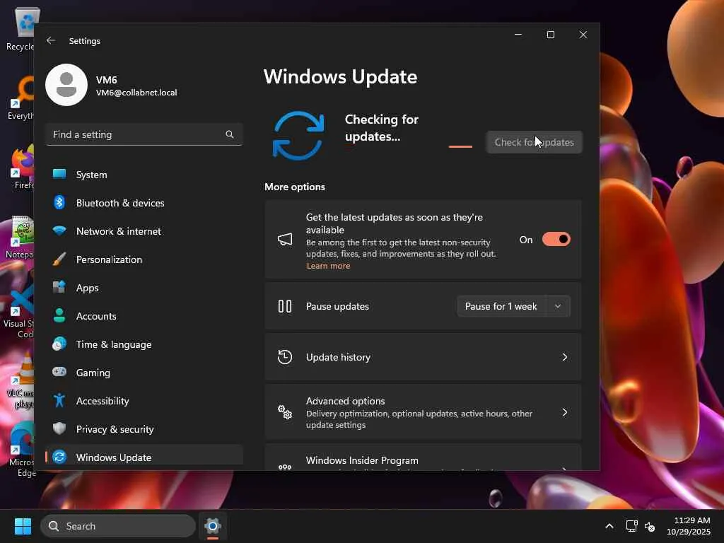The image size is (724, 543).
Task: Switch to Apps settings
Action: [144, 288]
